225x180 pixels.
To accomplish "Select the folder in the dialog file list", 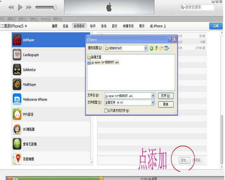I will click(94, 57).
